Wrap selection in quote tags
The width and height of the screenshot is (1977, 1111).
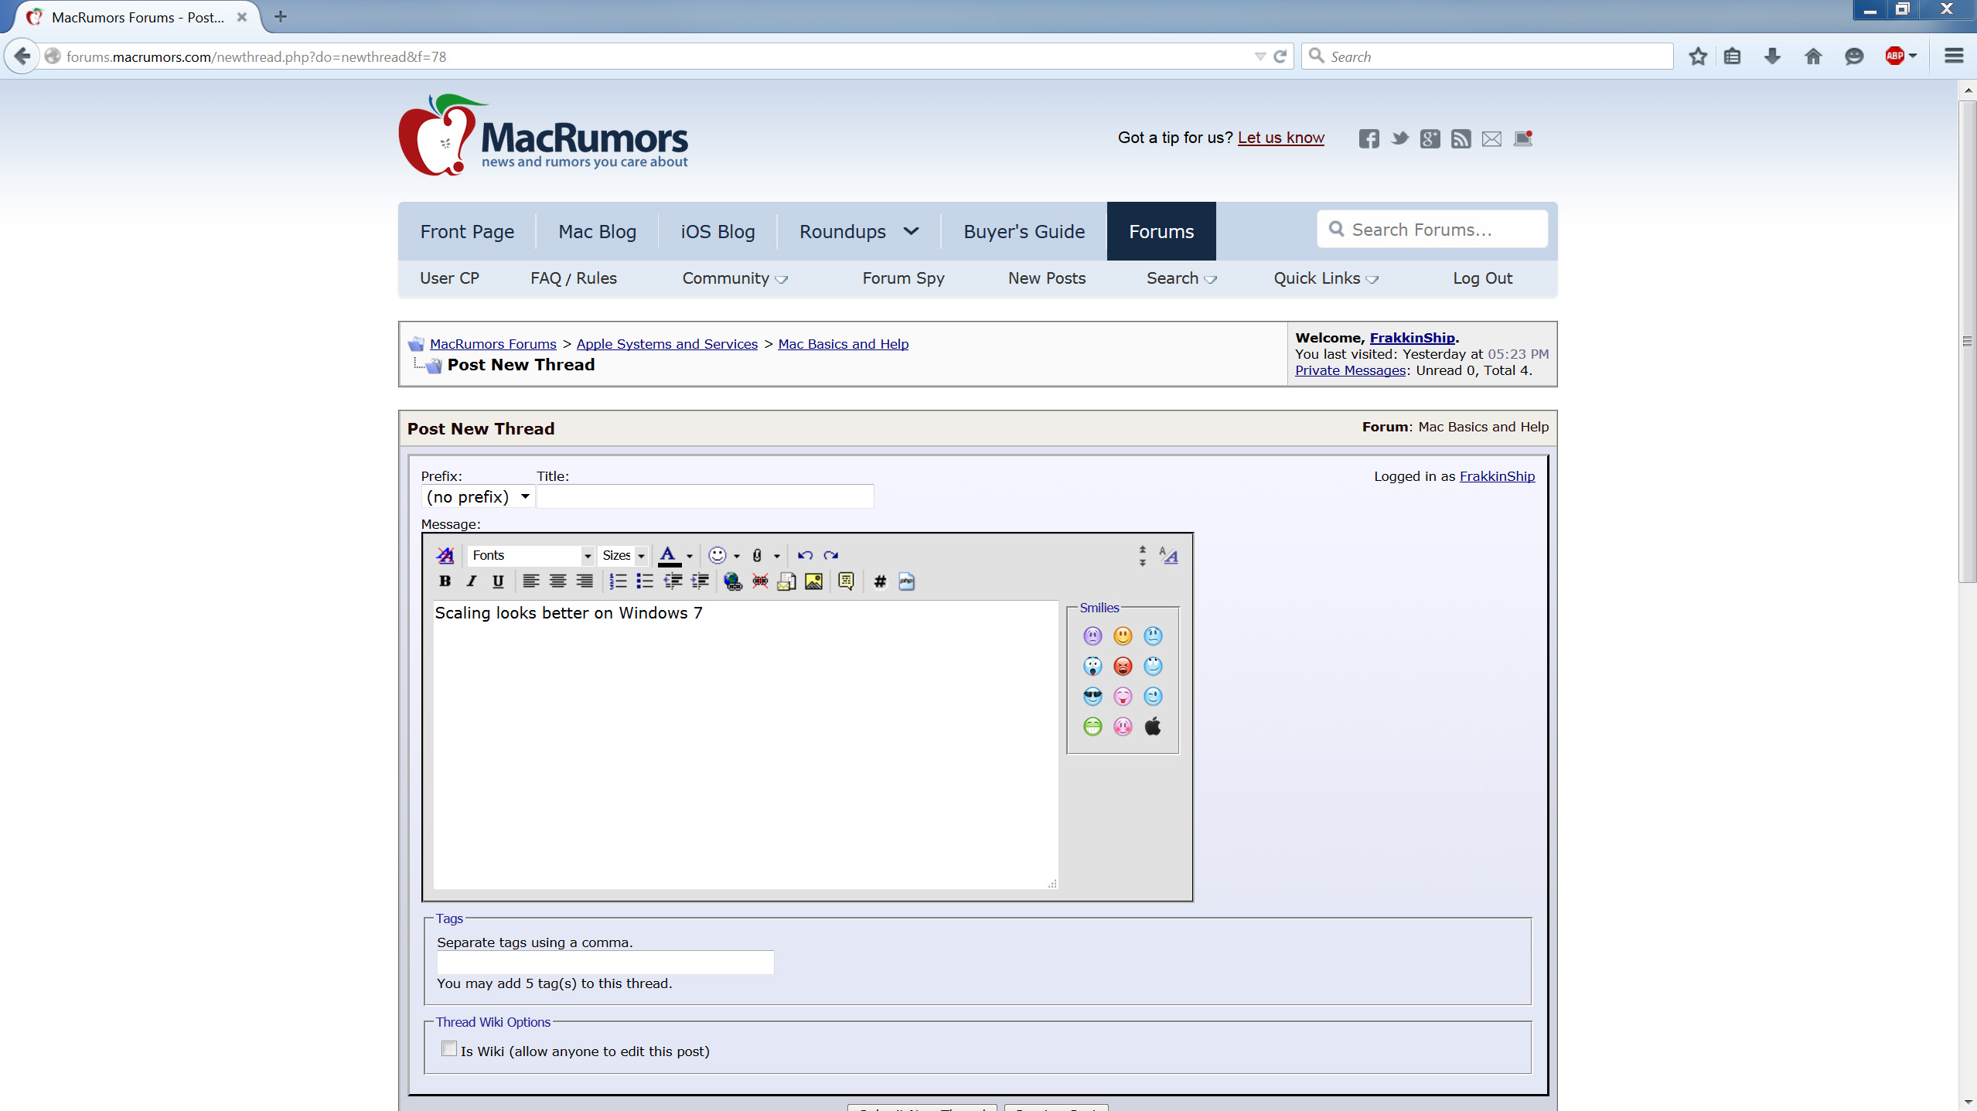coord(846,581)
